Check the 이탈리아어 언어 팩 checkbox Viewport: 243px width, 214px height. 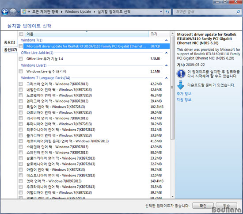coord(21,192)
